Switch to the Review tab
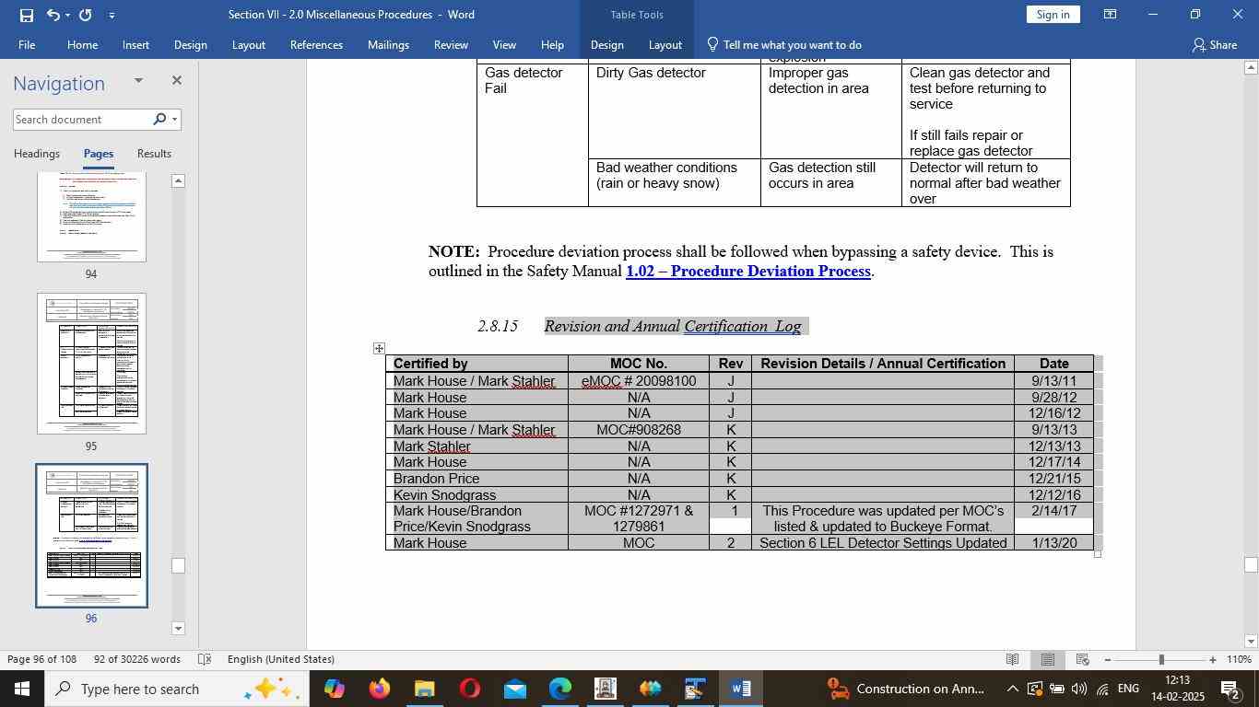The width and height of the screenshot is (1259, 707). (x=451, y=44)
